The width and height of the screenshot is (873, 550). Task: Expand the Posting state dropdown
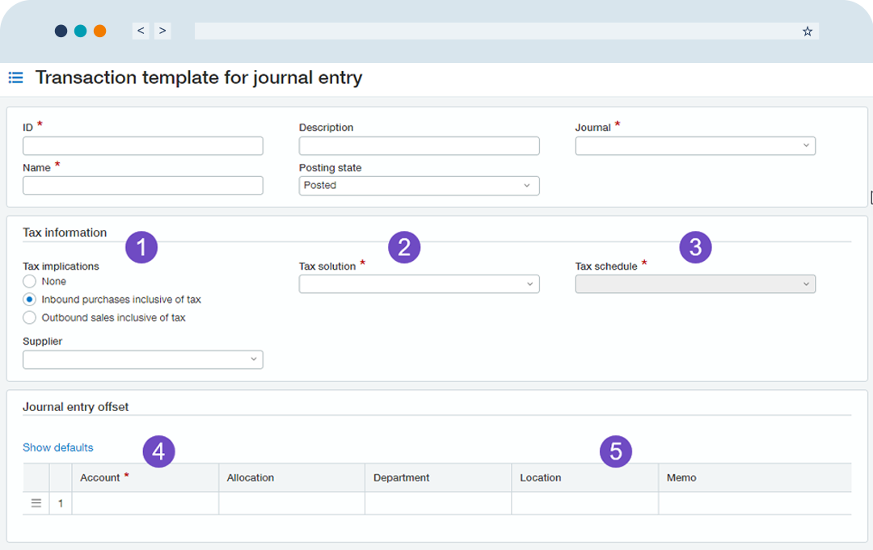click(419, 186)
